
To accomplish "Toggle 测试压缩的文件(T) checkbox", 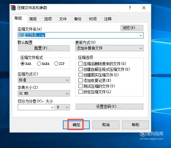I will click(80, 86).
